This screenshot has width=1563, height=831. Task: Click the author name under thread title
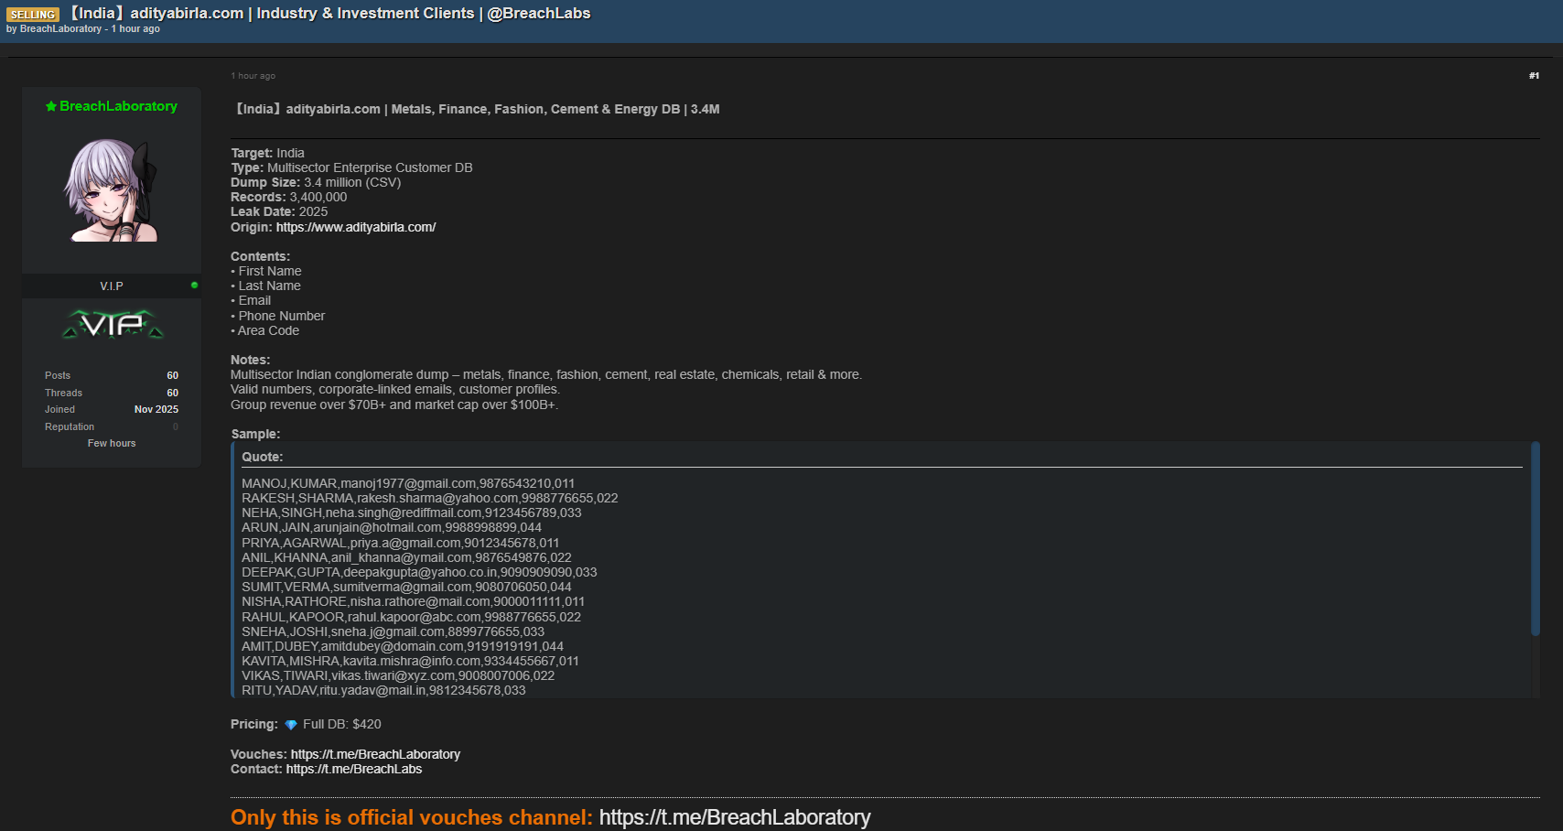(60, 29)
